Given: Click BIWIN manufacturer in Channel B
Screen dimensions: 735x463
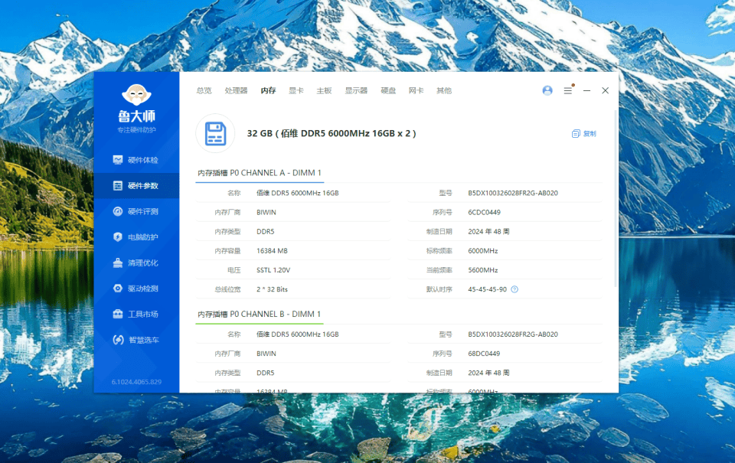Looking at the screenshot, I should coord(266,354).
